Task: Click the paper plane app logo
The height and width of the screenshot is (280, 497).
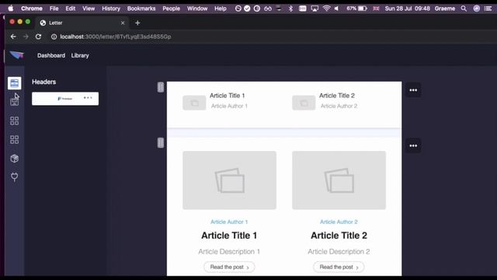Action: coord(17,55)
